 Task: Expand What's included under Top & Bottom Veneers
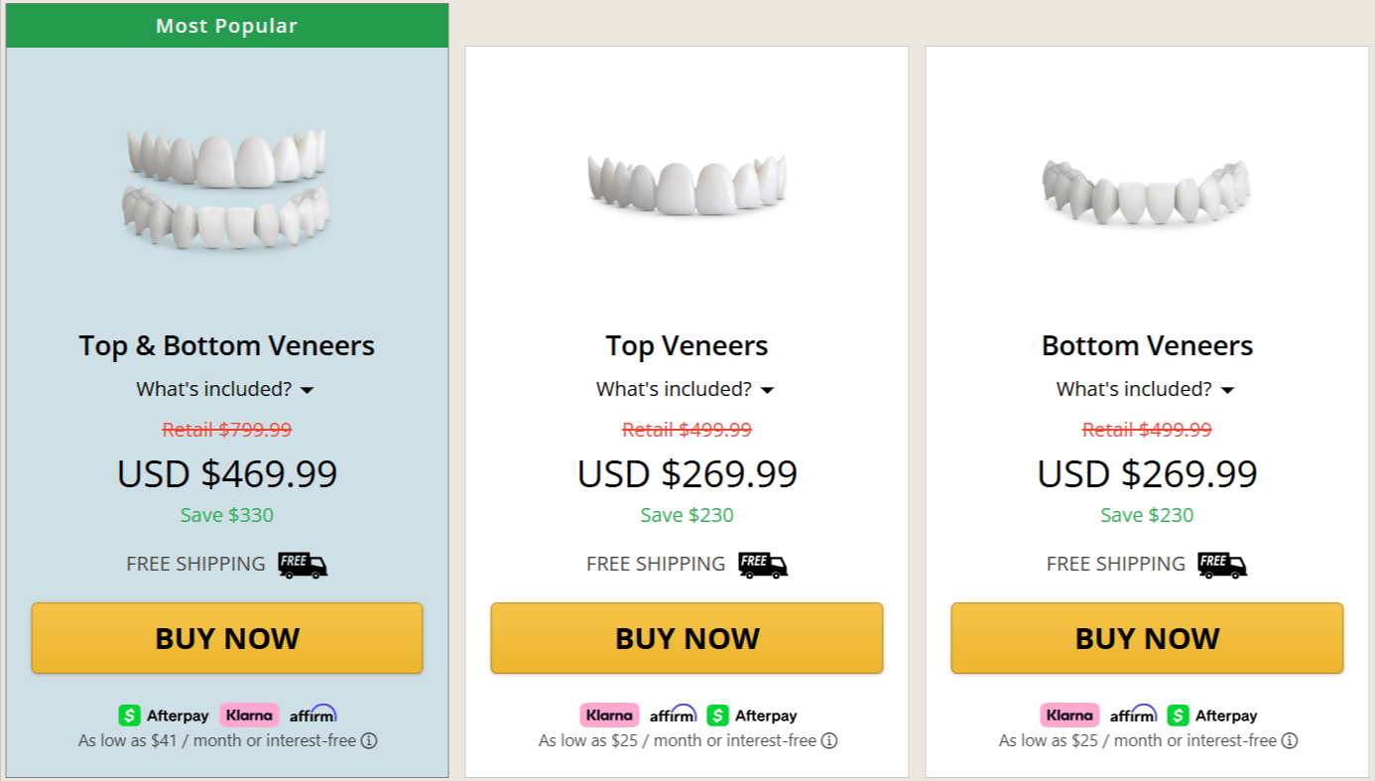[224, 389]
